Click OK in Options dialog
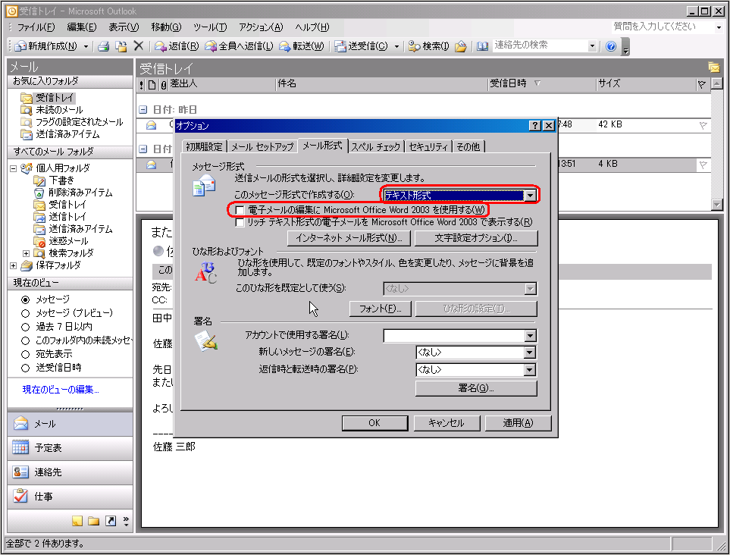The height and width of the screenshot is (555, 730). click(x=374, y=423)
